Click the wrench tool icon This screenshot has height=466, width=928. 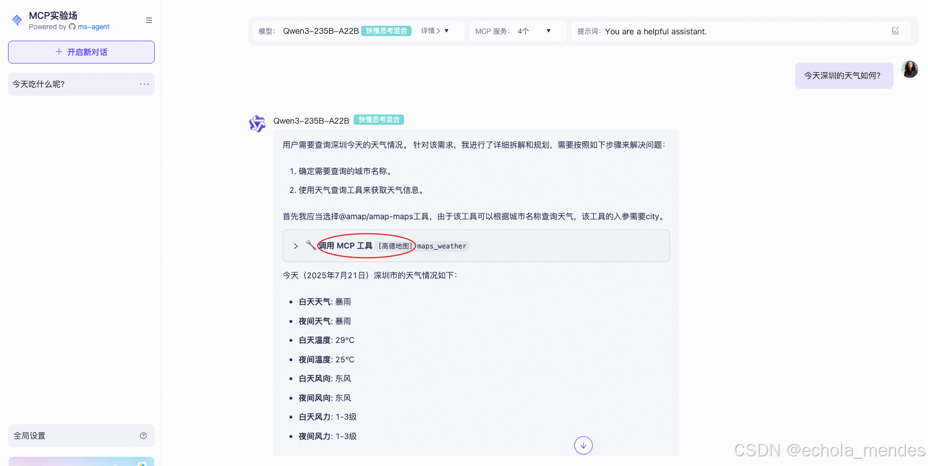[x=311, y=245]
